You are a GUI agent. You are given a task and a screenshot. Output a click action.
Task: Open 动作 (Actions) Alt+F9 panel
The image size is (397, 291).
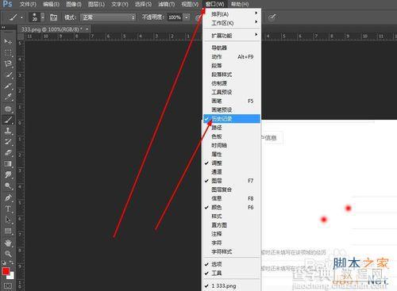232,57
